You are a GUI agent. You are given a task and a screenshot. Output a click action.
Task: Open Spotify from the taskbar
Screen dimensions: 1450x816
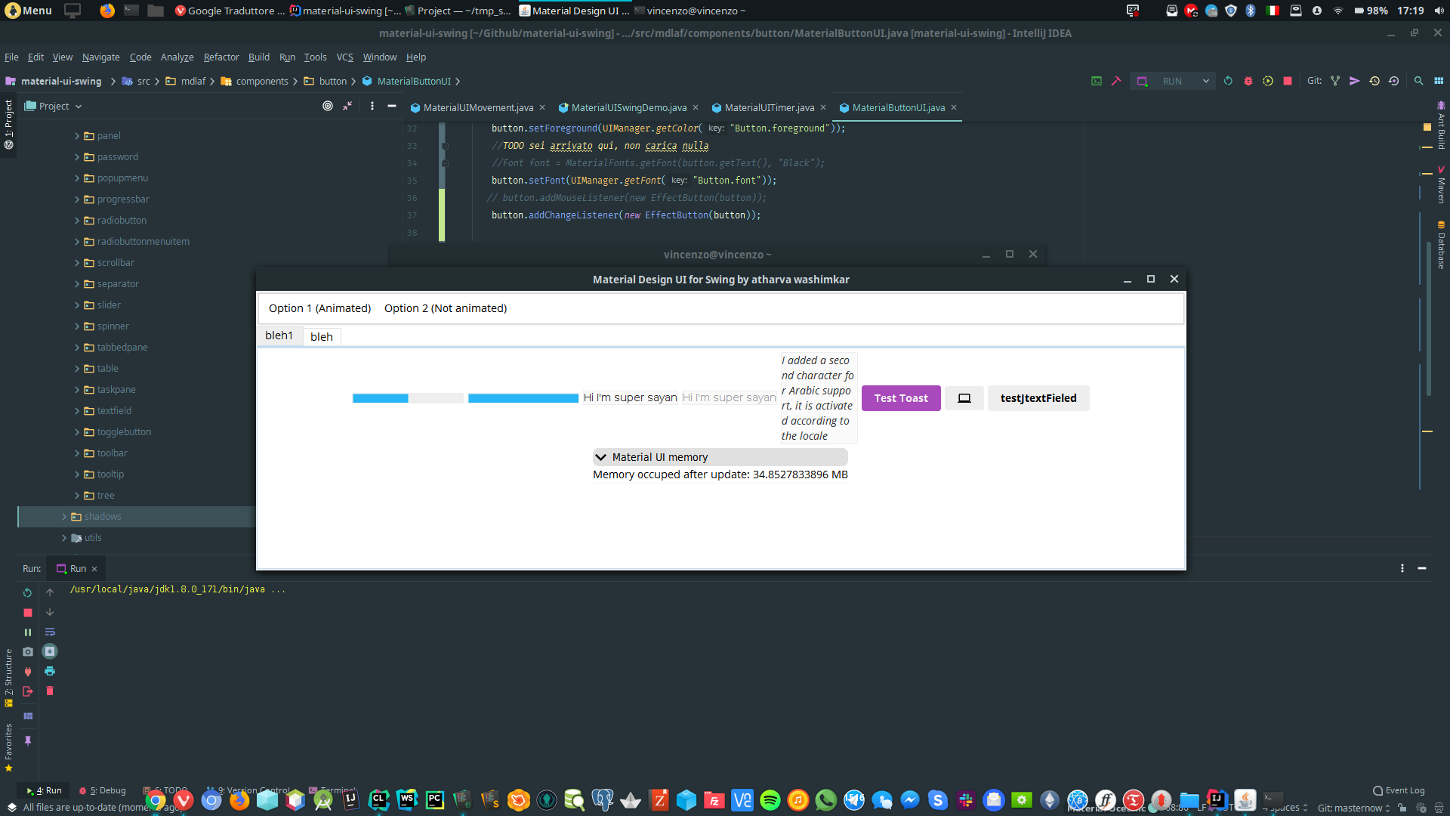tap(771, 799)
